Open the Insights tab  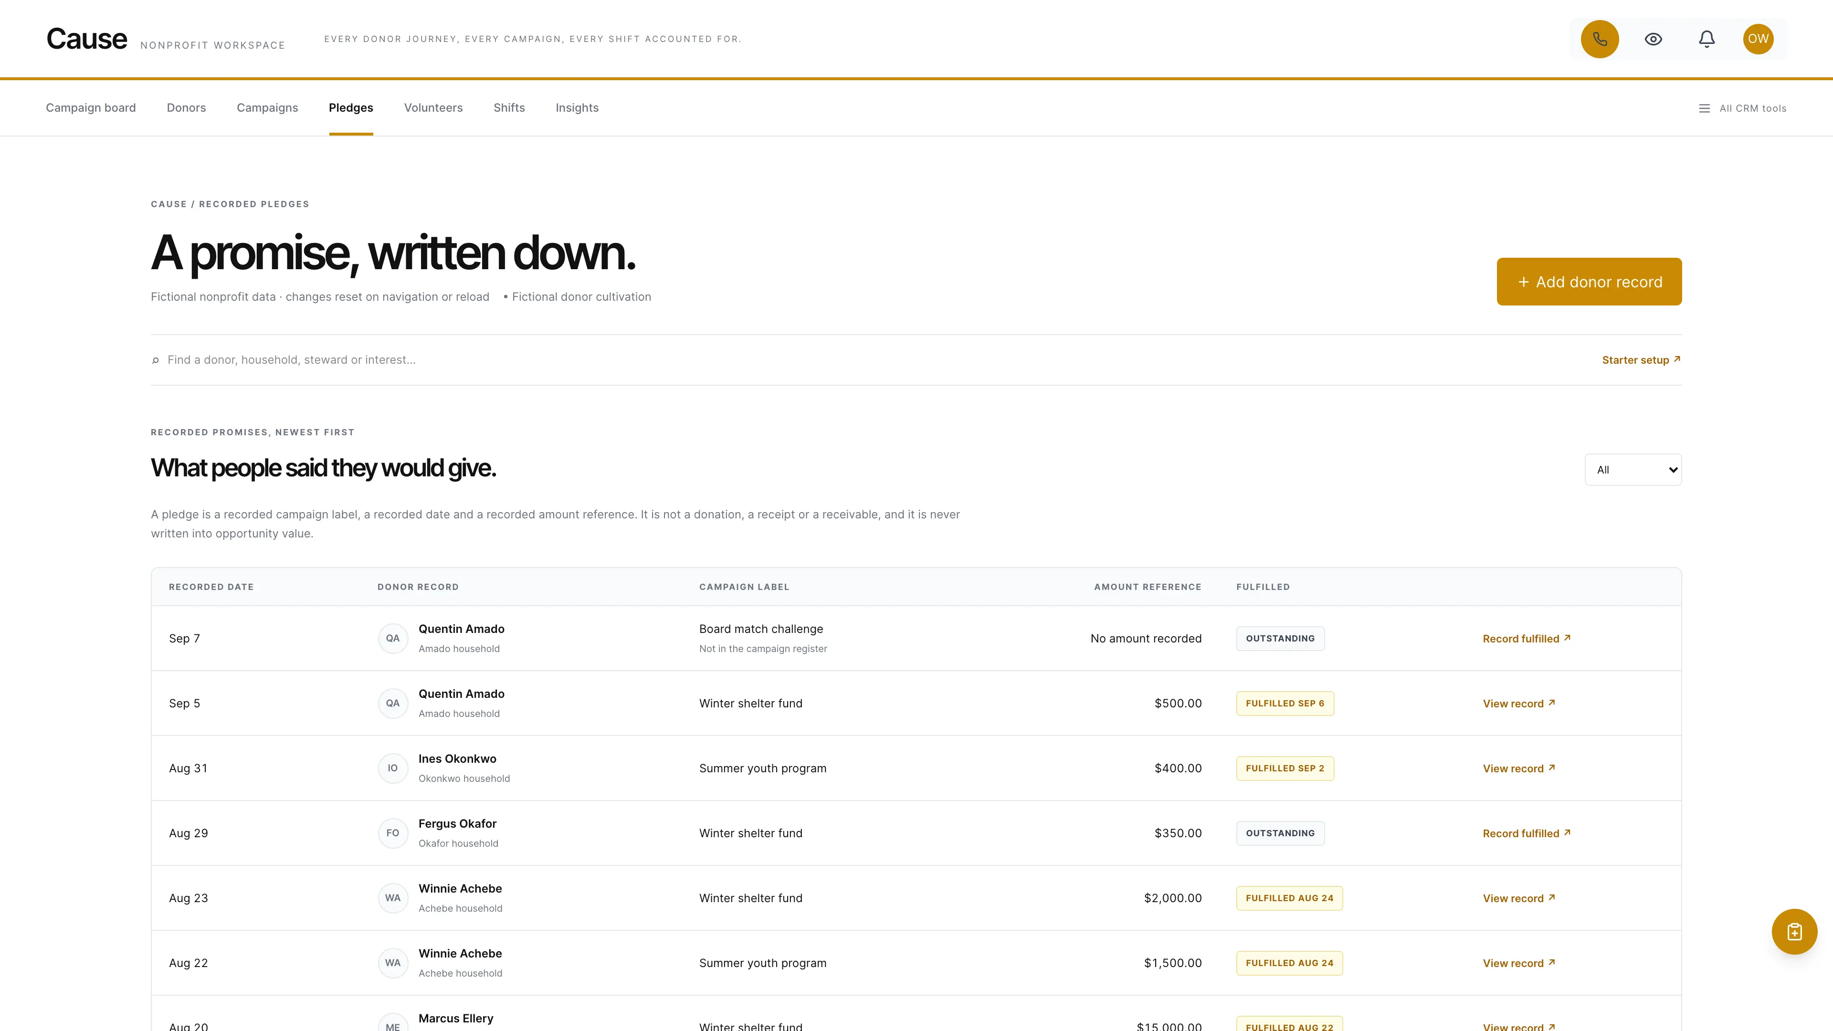577,108
